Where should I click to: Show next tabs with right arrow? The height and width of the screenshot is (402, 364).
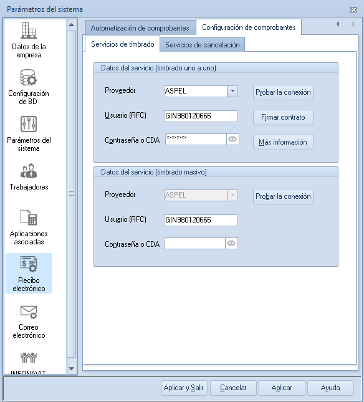353,24
